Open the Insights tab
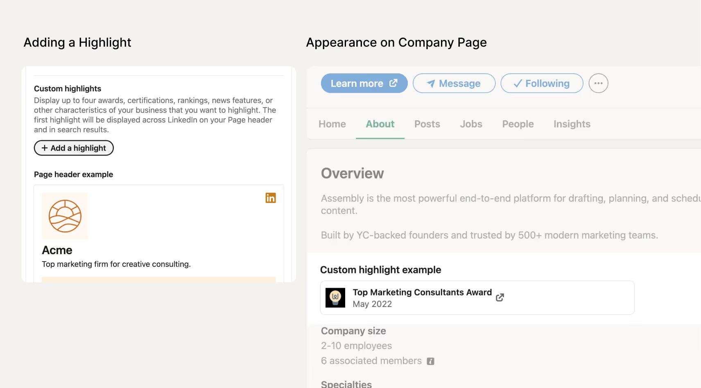The width and height of the screenshot is (701, 388). [572, 124]
